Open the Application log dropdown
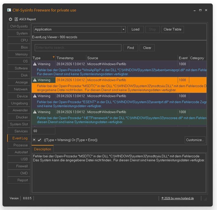 point(123,30)
